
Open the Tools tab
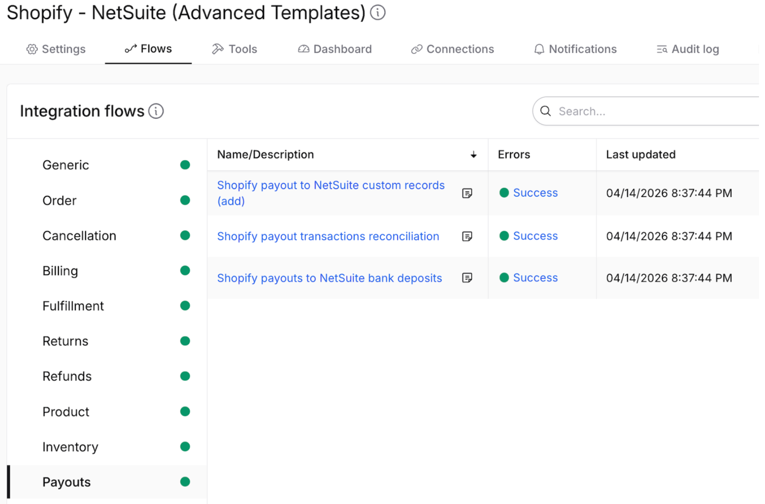coord(235,49)
